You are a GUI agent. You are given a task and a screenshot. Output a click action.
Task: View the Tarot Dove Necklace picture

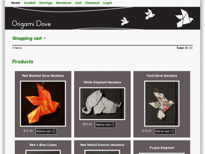click(162, 104)
